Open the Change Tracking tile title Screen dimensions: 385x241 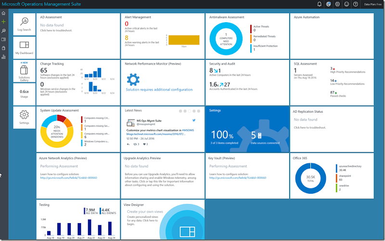click(52, 64)
